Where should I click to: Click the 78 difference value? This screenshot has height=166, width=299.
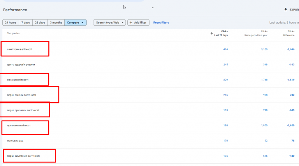point(293,141)
